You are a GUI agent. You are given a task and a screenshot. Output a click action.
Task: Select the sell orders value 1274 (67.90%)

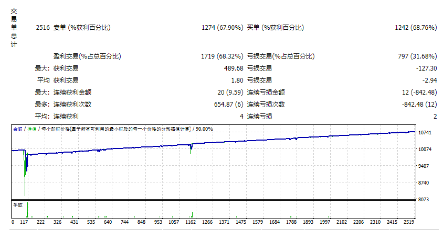point(222,28)
